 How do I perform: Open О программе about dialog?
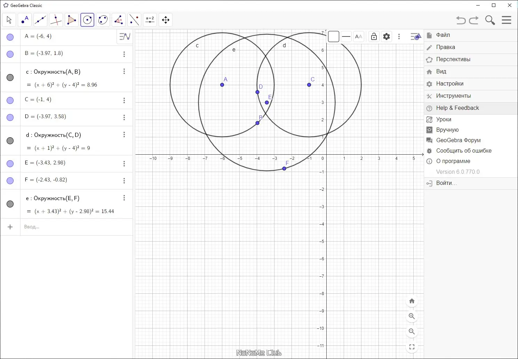[471, 161]
